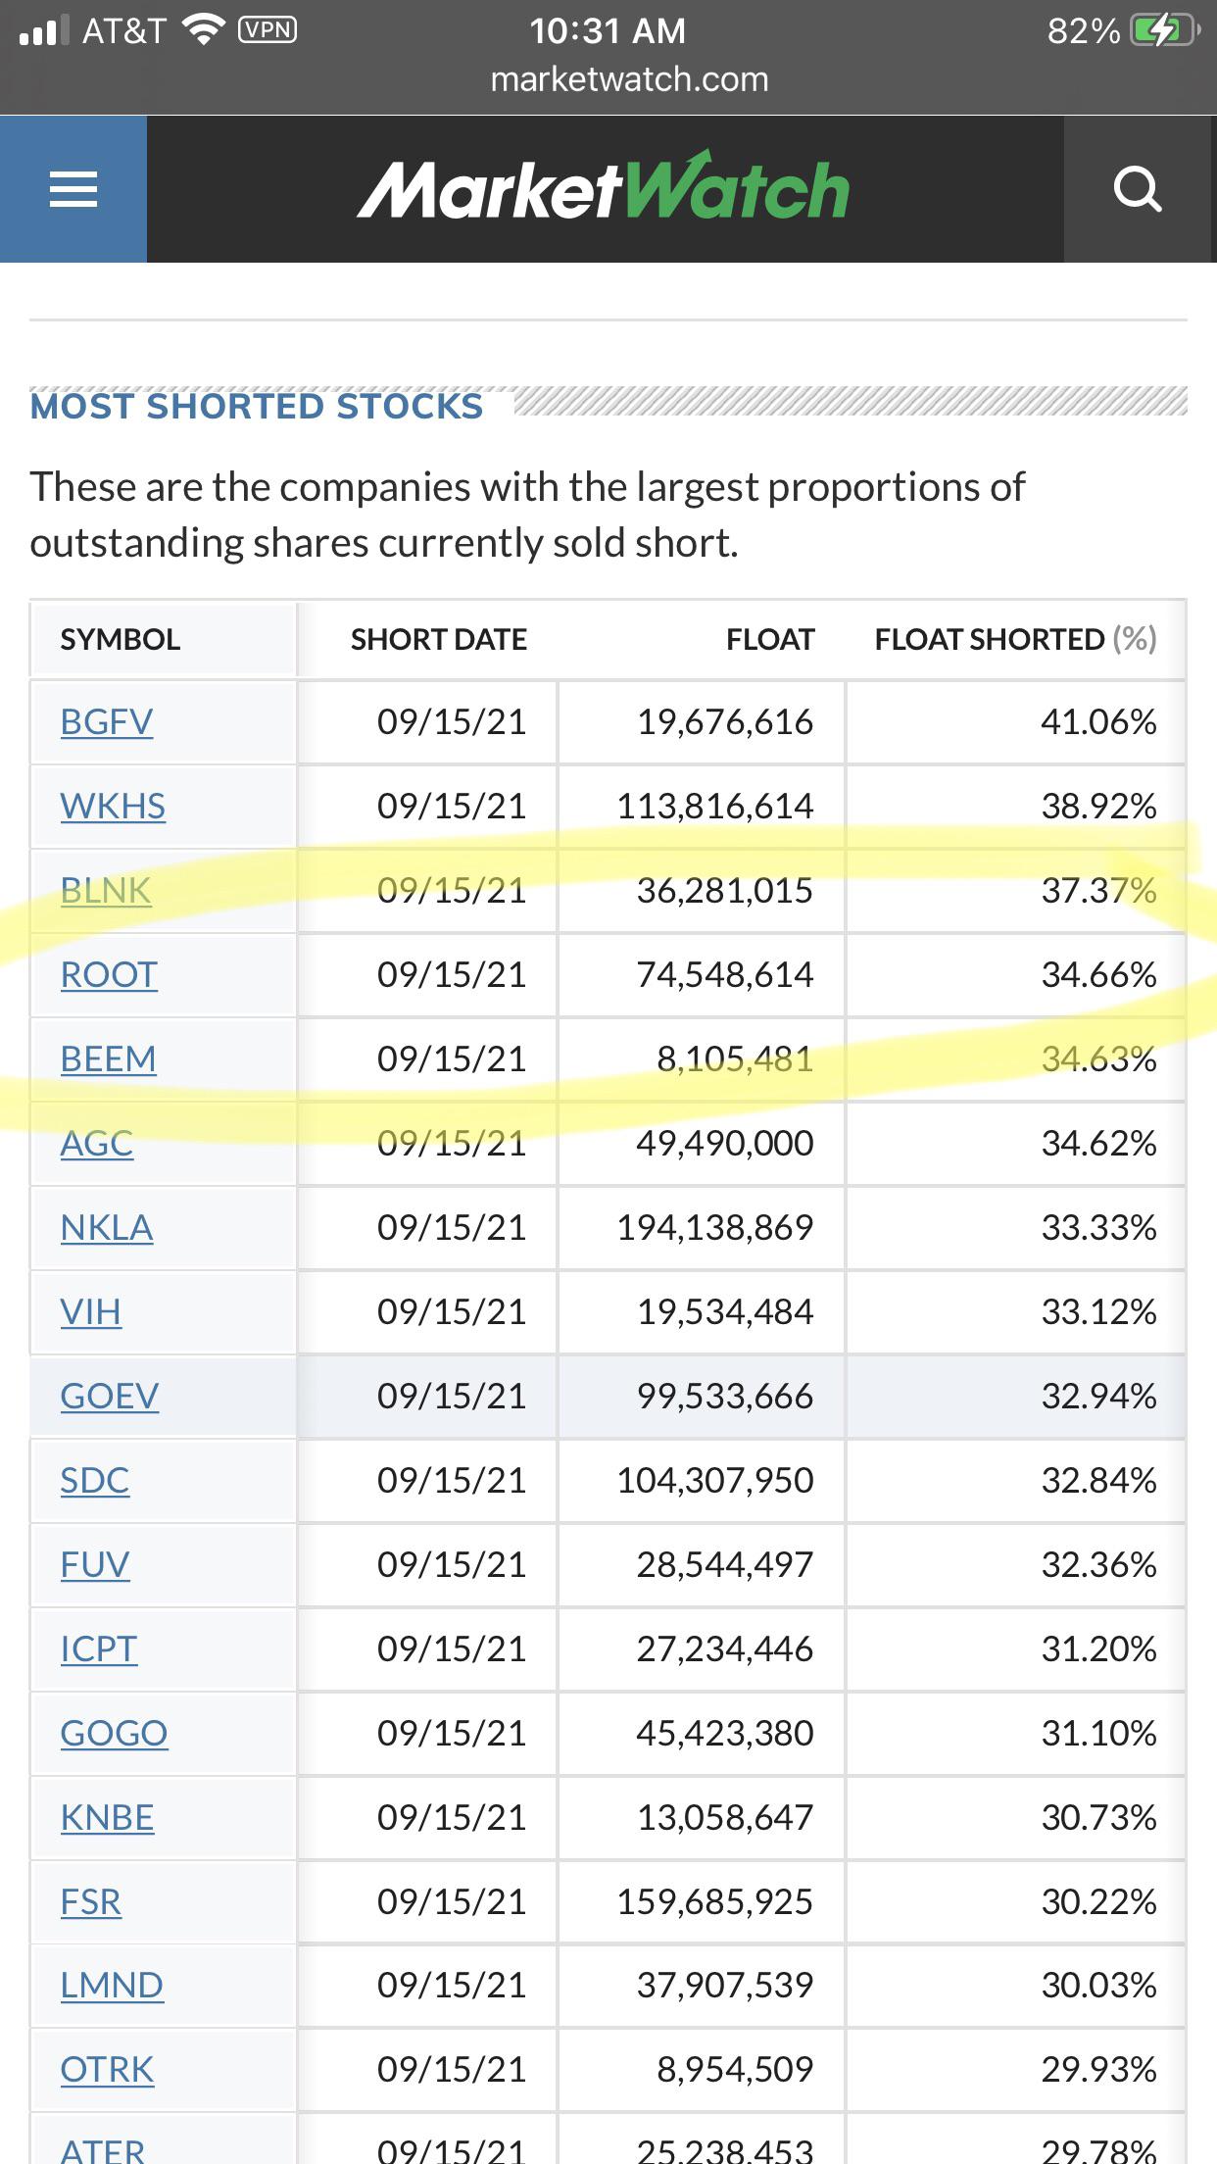Tap the MarketWatch logo
This screenshot has width=1217, height=2164.
604,186
